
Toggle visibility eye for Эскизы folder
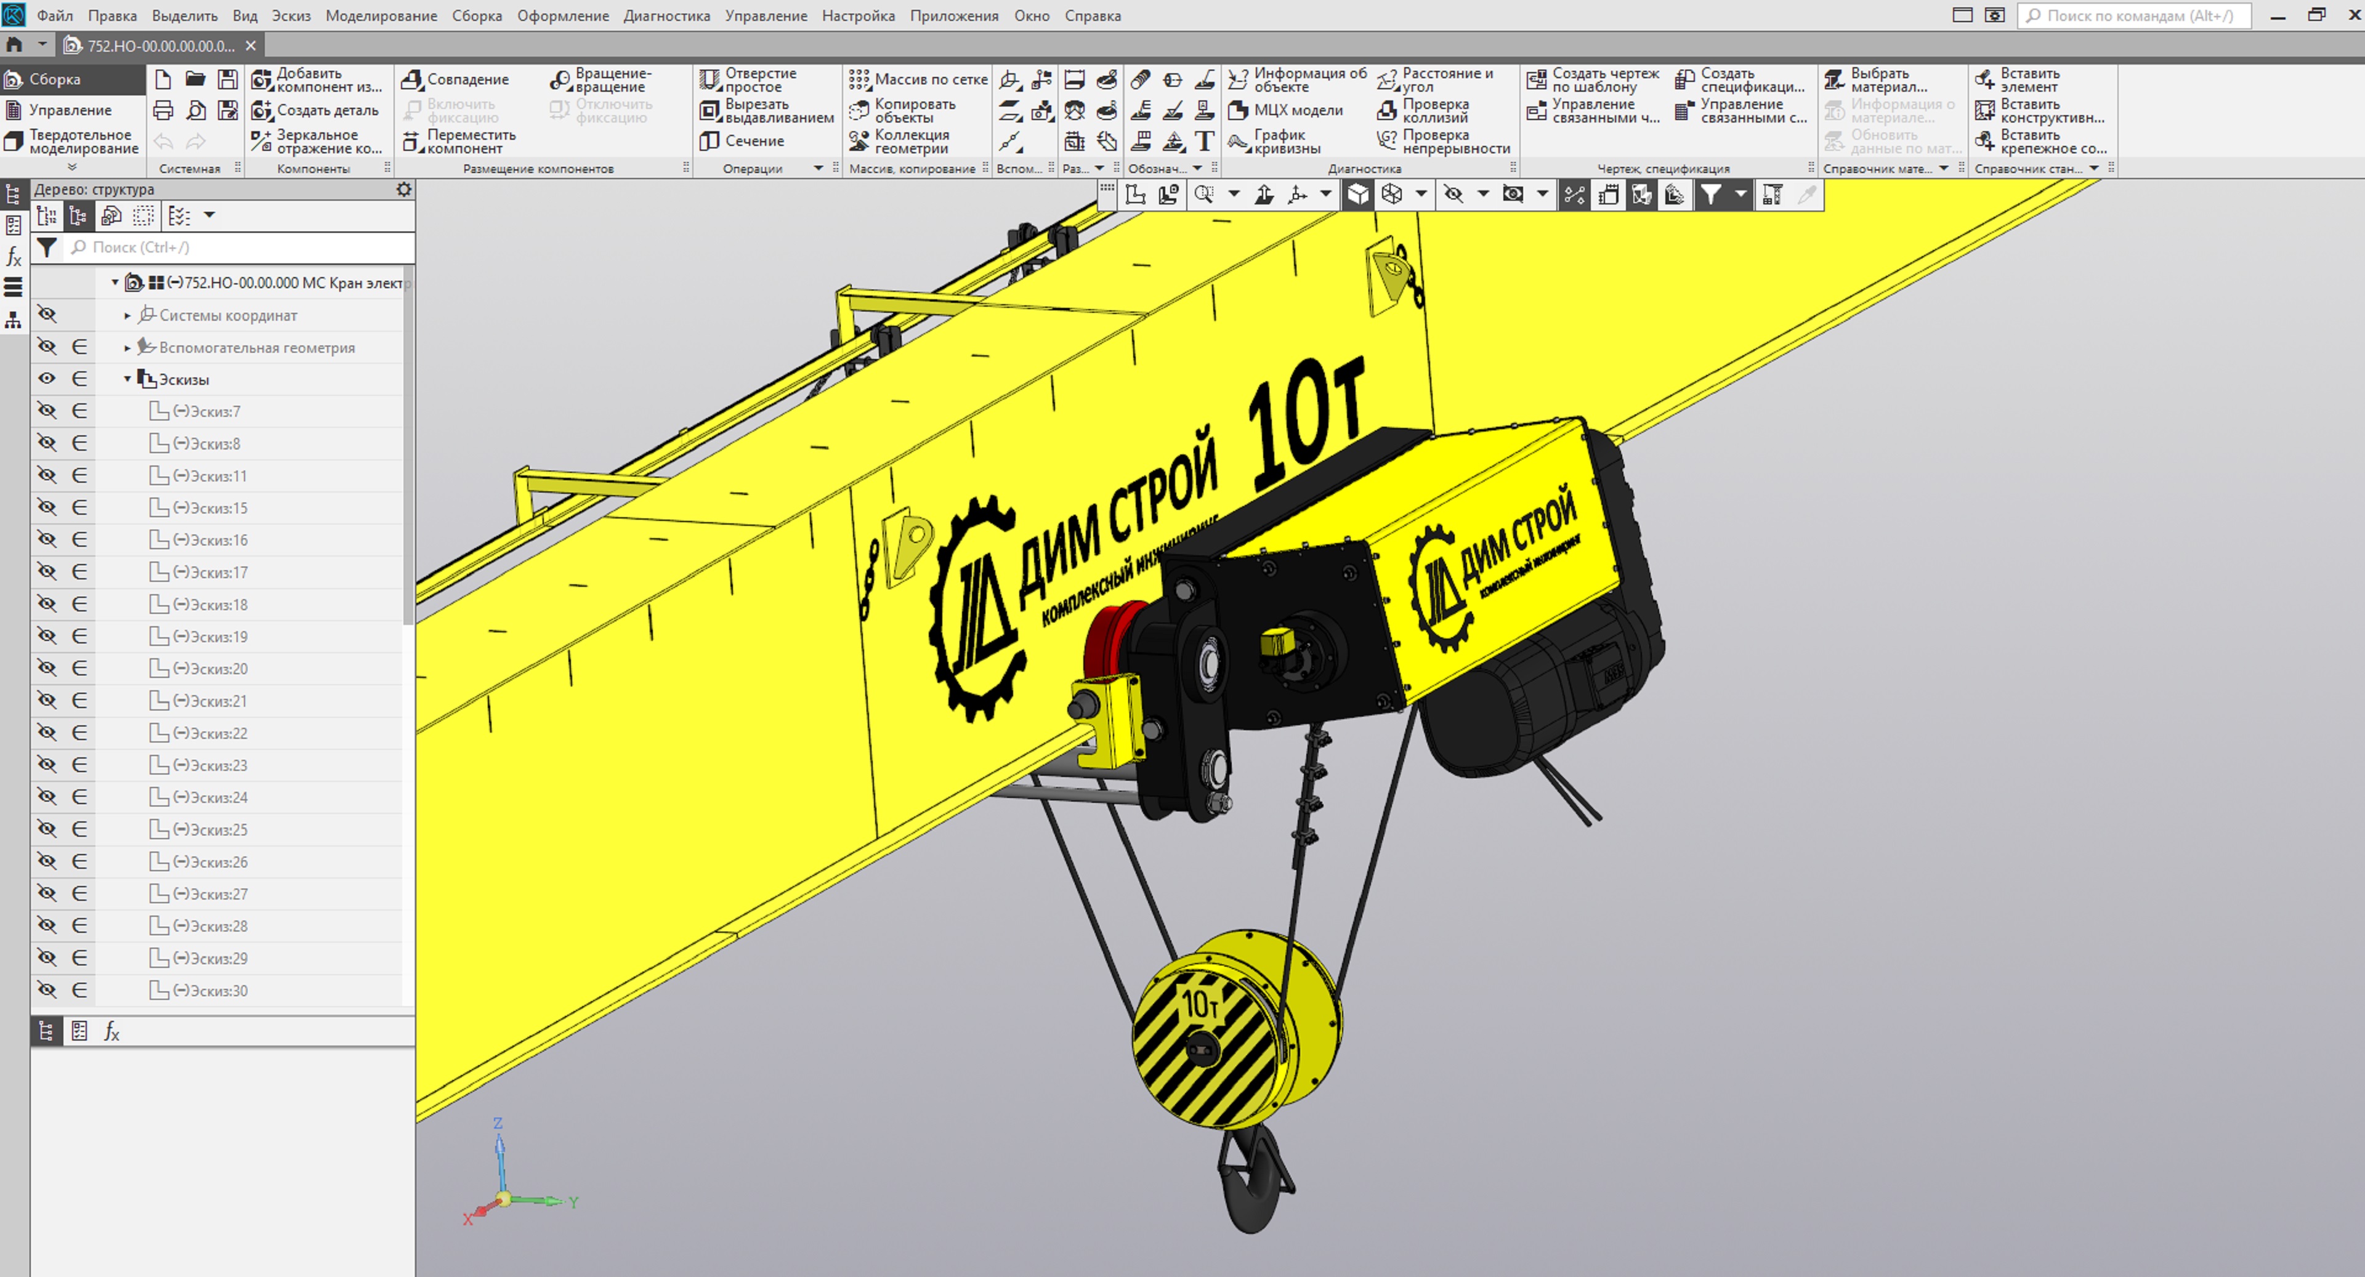pos(47,379)
